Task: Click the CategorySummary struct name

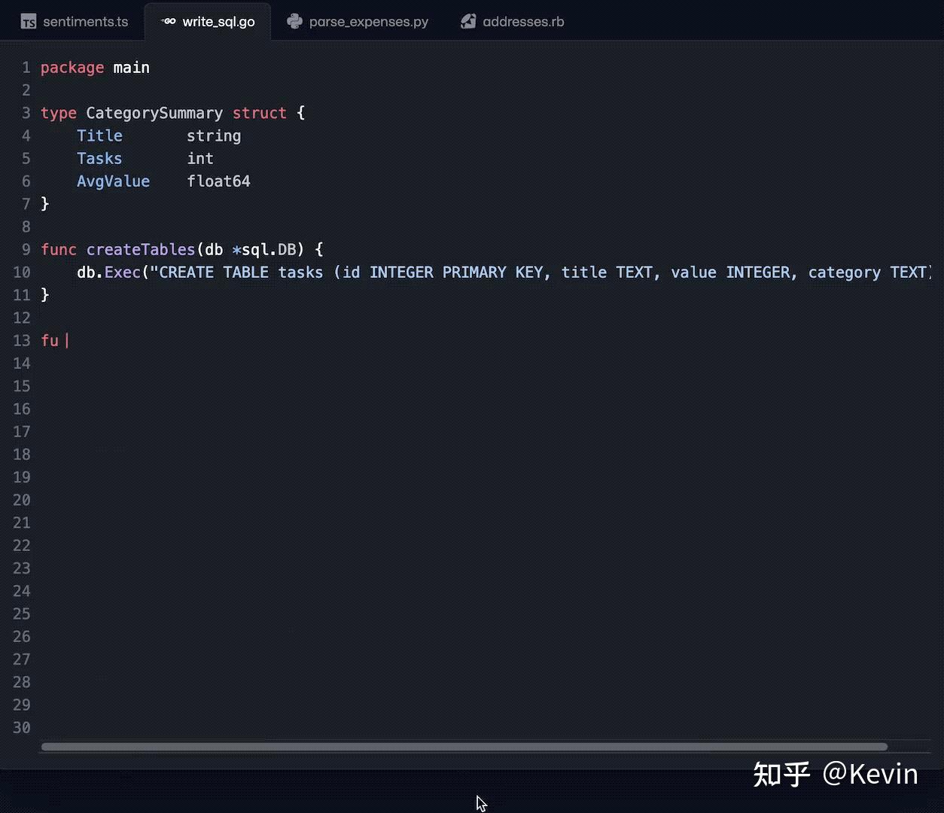Action: pyautogui.click(x=154, y=113)
